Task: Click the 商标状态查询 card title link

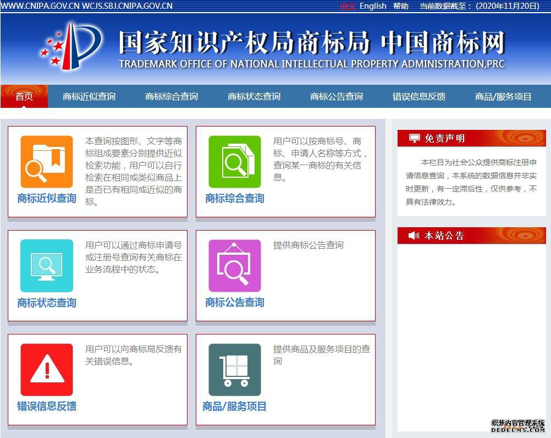Action: point(47,302)
